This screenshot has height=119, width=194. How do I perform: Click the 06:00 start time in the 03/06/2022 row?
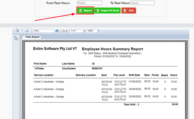click(x=147, y=96)
